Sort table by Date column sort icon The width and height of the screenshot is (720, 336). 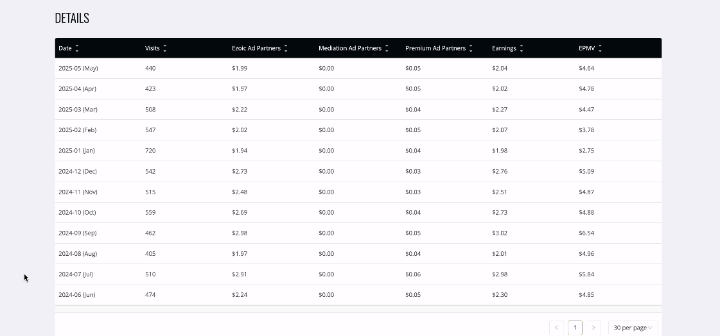point(77,48)
